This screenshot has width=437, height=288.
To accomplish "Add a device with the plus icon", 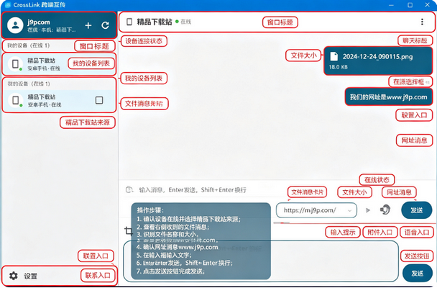I will [x=88, y=25].
